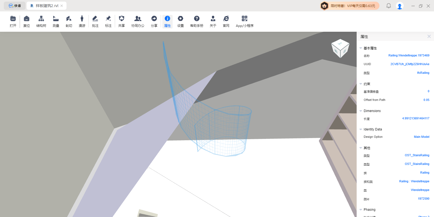Select the Measure (测量) tool

56,21
